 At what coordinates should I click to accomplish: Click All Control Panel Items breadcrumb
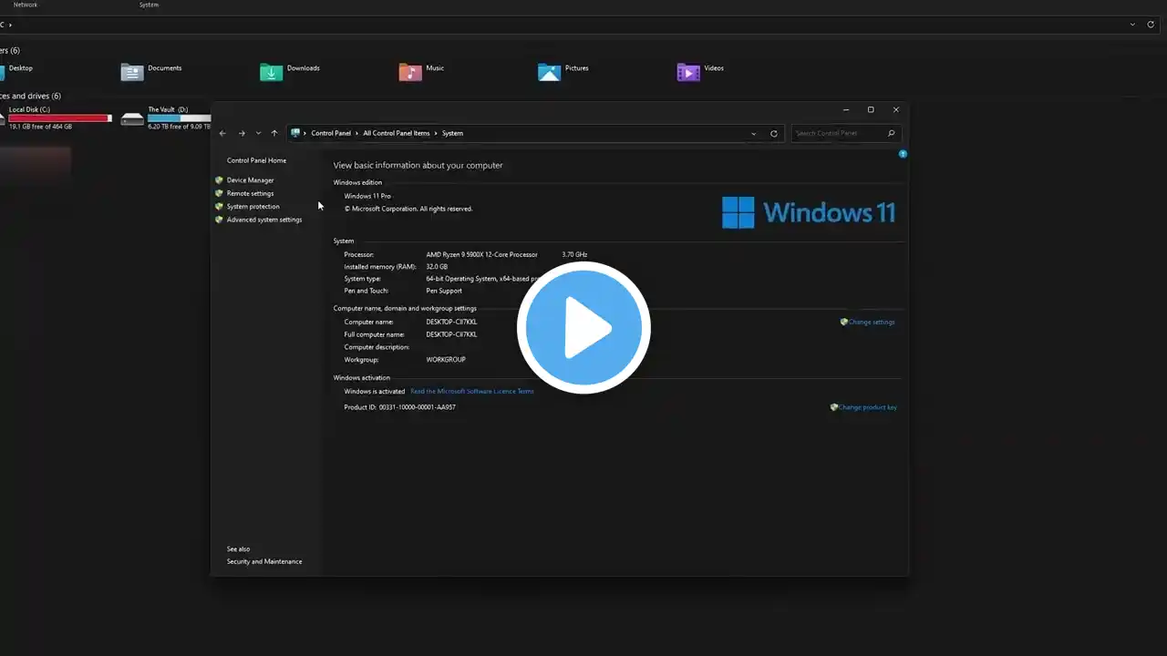point(396,133)
